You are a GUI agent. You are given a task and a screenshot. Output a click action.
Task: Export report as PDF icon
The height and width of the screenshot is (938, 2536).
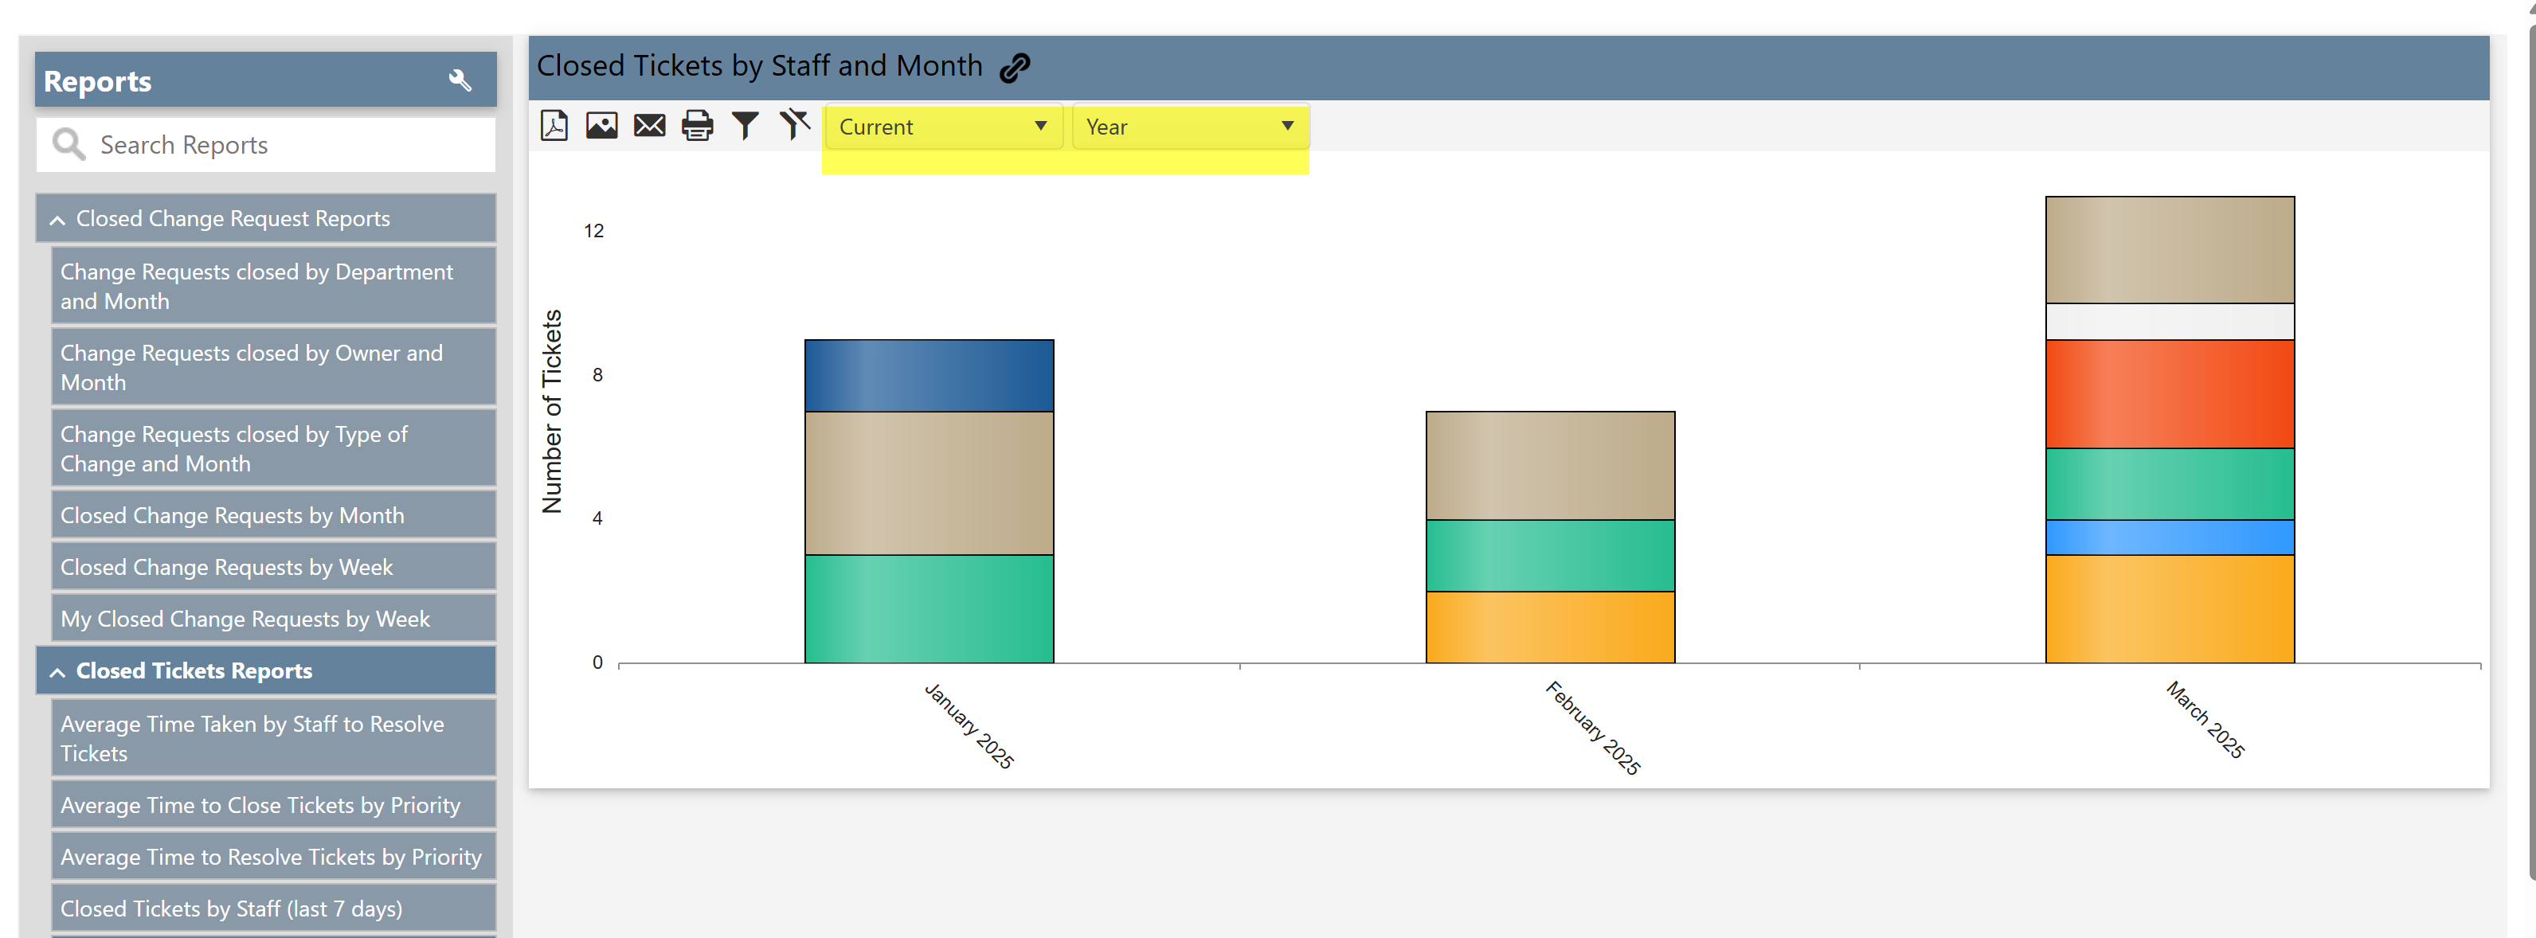pyautogui.click(x=554, y=126)
